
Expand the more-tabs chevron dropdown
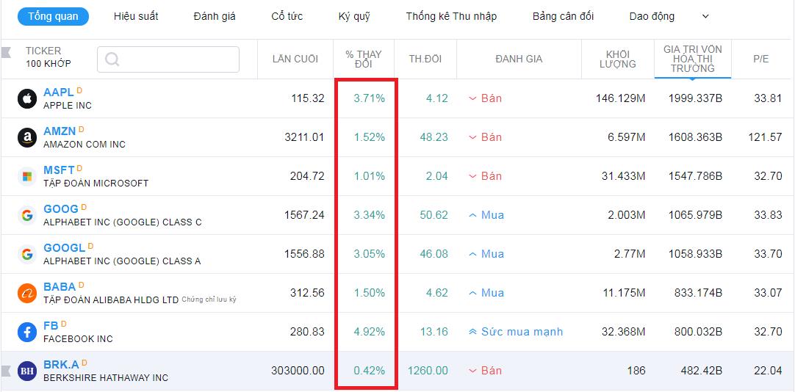pyautogui.click(x=705, y=16)
